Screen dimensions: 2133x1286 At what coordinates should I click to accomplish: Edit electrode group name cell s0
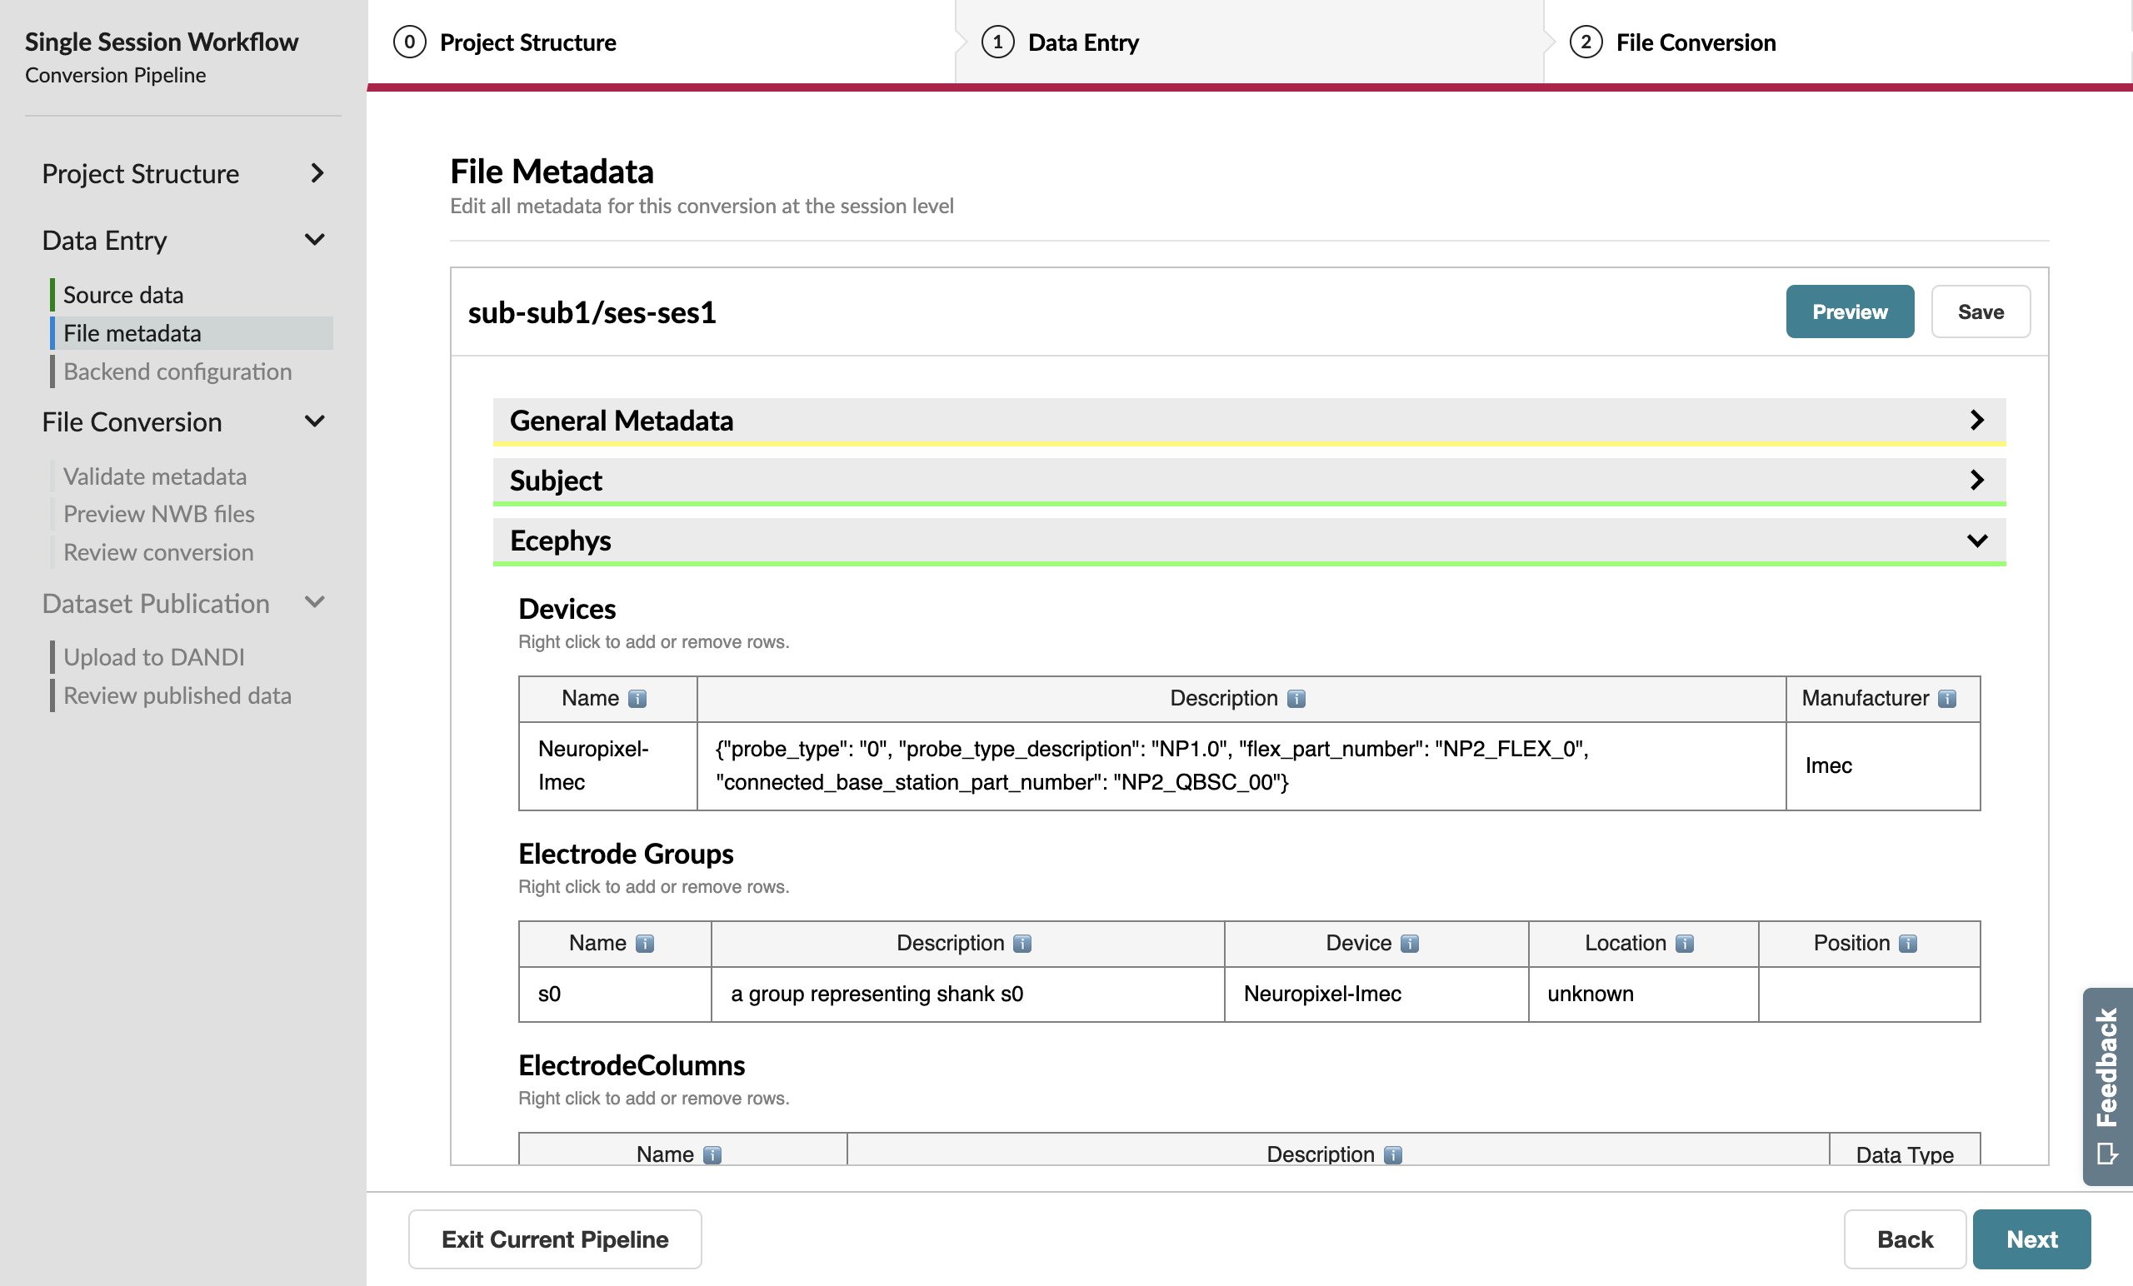click(x=615, y=994)
